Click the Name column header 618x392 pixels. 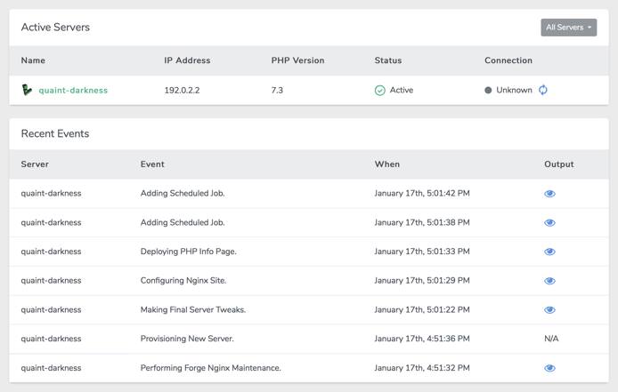click(x=33, y=60)
